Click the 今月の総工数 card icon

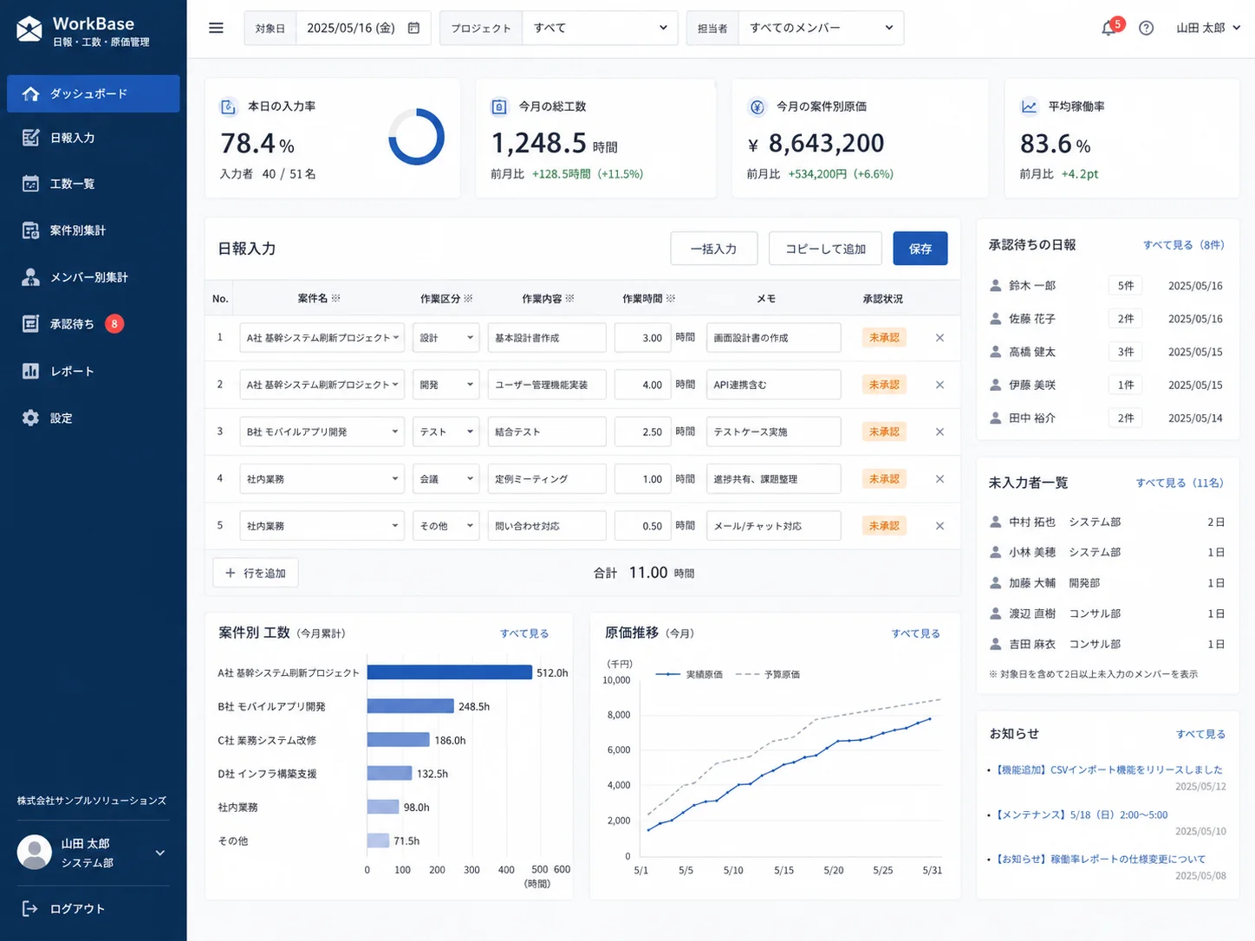tap(499, 107)
